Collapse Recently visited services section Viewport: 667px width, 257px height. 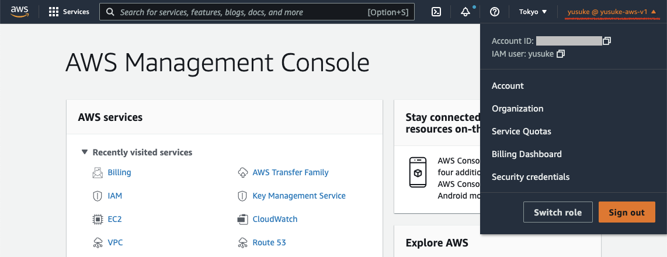[85, 152]
